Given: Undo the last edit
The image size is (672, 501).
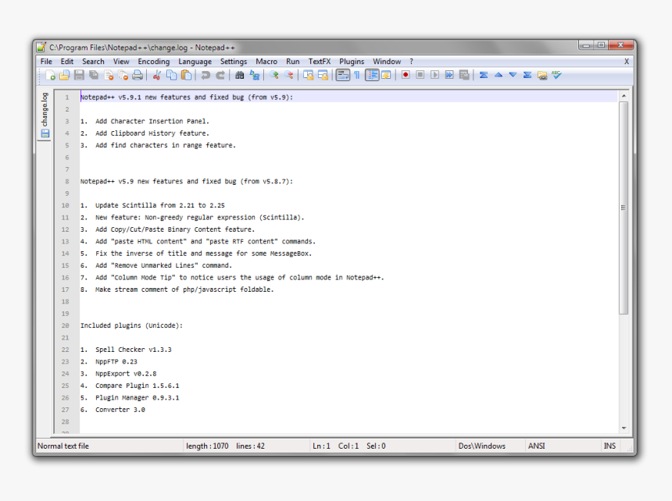Looking at the screenshot, I should [205, 75].
